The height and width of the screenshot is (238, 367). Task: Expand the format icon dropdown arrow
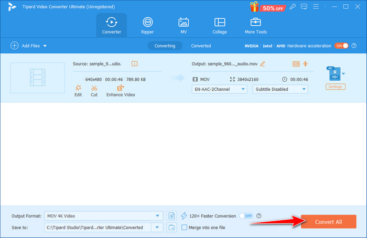pos(343,74)
